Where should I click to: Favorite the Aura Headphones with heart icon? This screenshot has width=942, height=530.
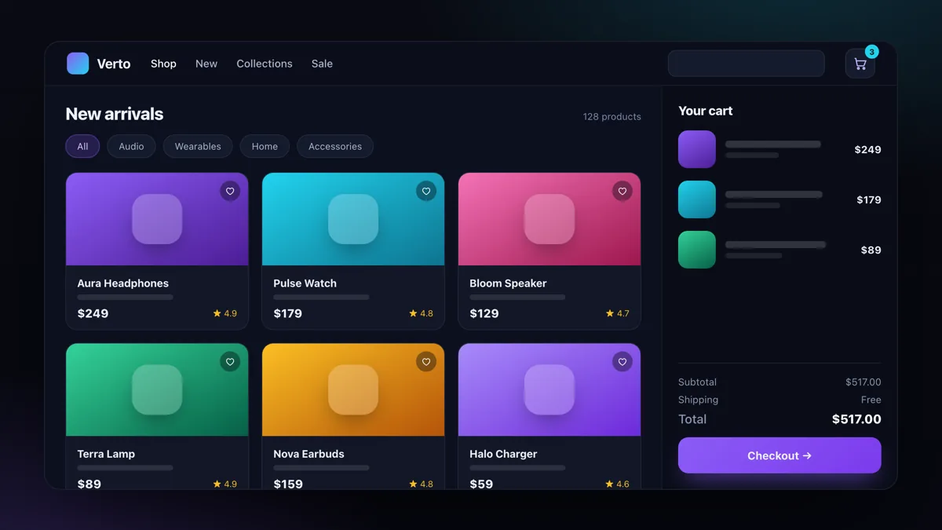tap(230, 191)
